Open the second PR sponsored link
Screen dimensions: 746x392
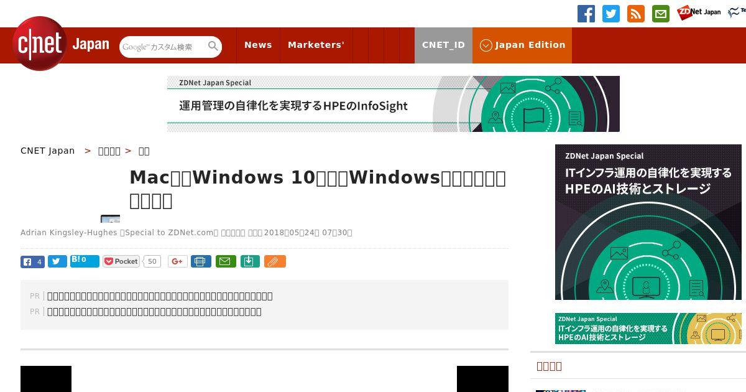154,312
